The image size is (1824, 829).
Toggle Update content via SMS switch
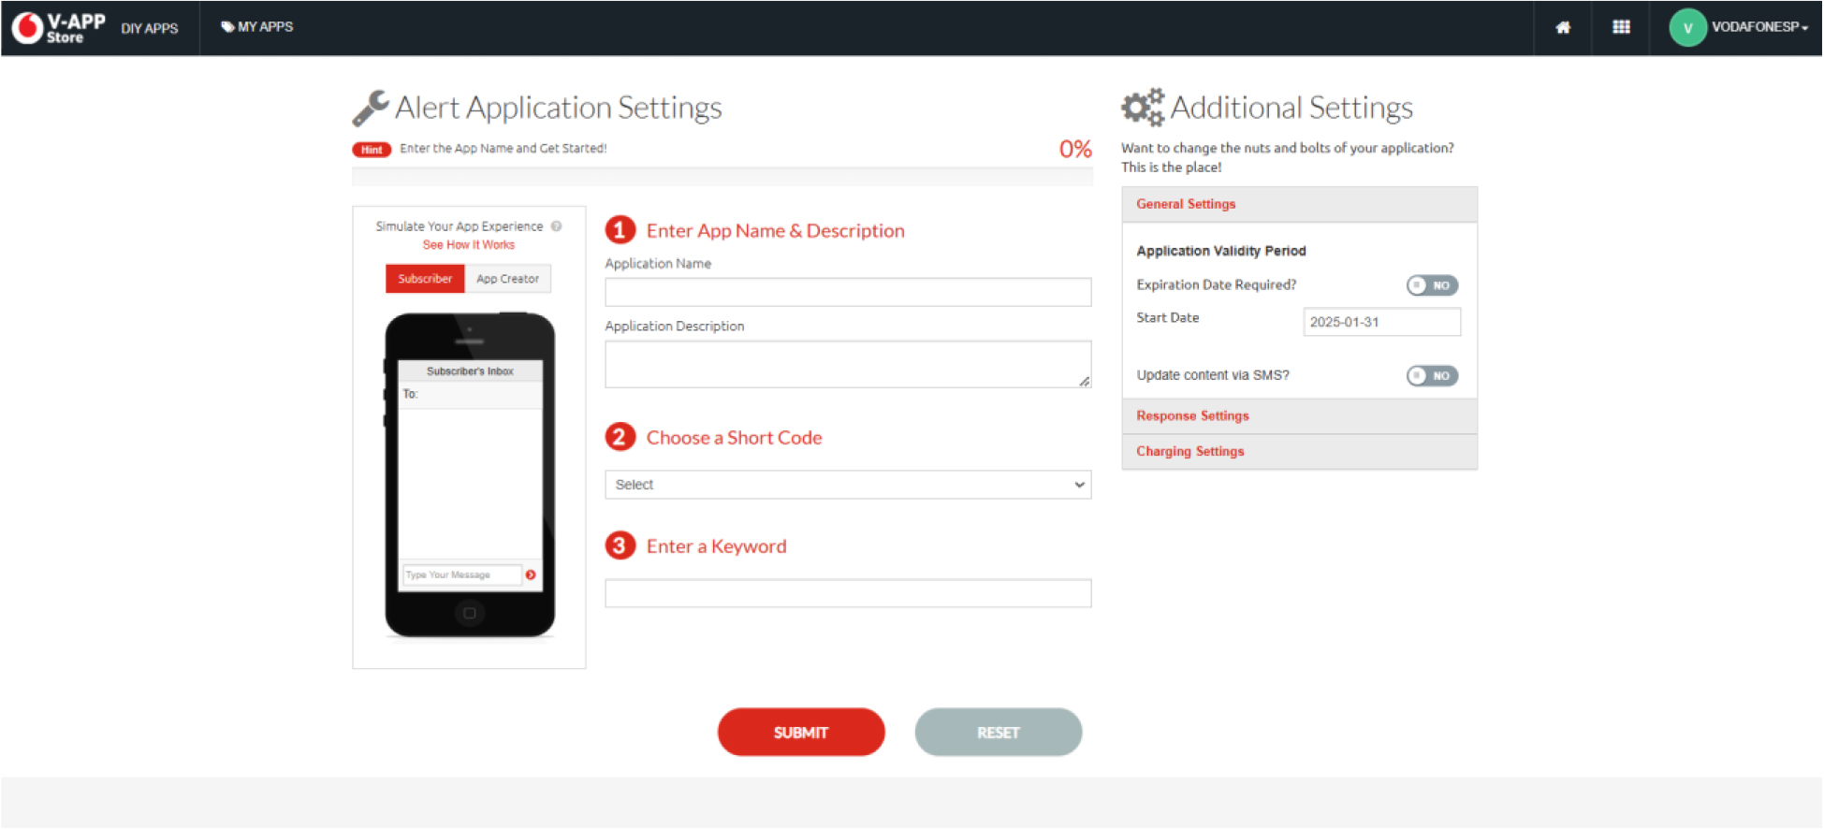tap(1432, 376)
